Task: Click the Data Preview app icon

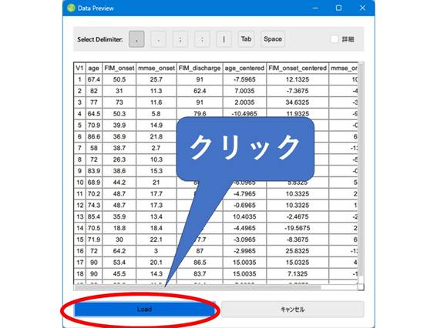Action: point(71,8)
